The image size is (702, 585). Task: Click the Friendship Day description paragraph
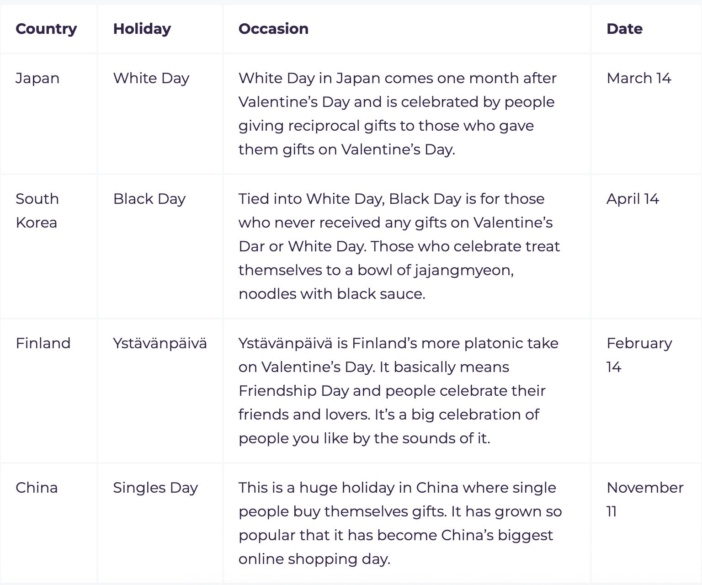[x=399, y=391]
